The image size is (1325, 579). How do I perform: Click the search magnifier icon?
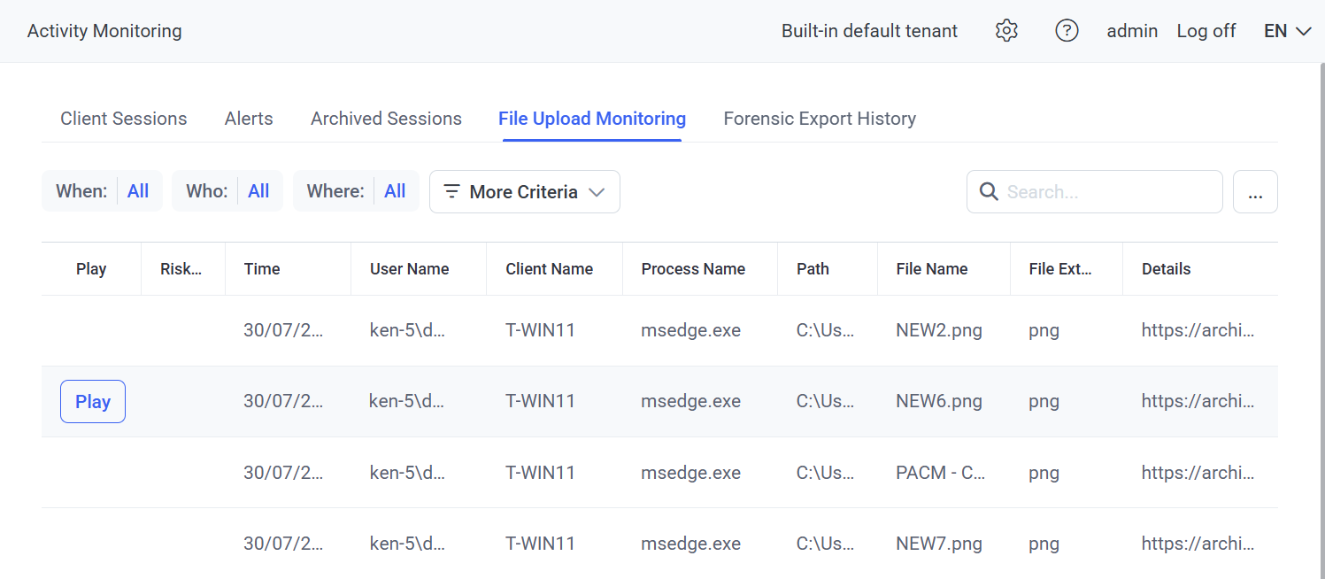click(989, 192)
